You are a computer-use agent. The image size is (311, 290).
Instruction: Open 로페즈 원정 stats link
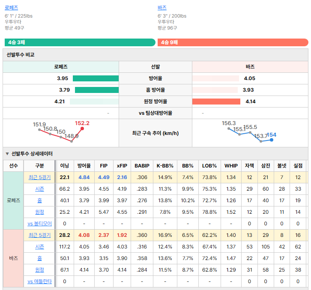tap(39, 212)
